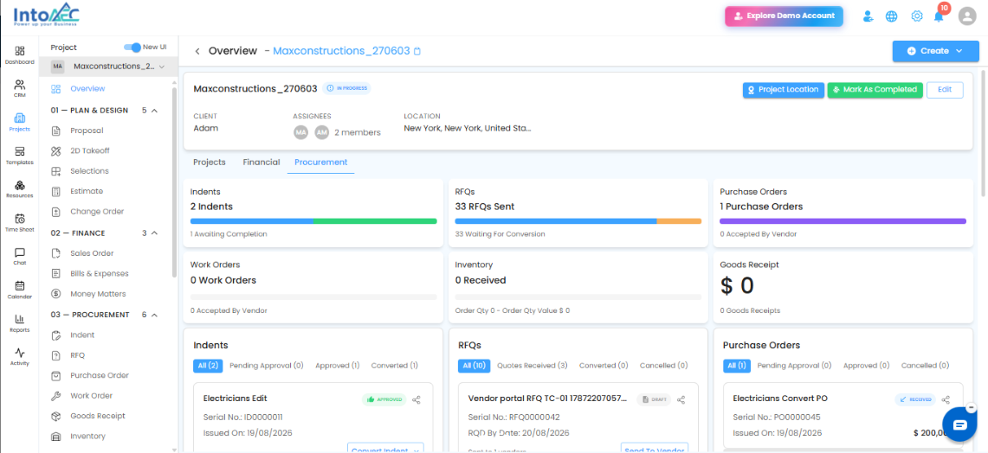Screen dimensions: 988x453
Task: Click the sidebar vertical scrollbar
Action: click(175, 182)
